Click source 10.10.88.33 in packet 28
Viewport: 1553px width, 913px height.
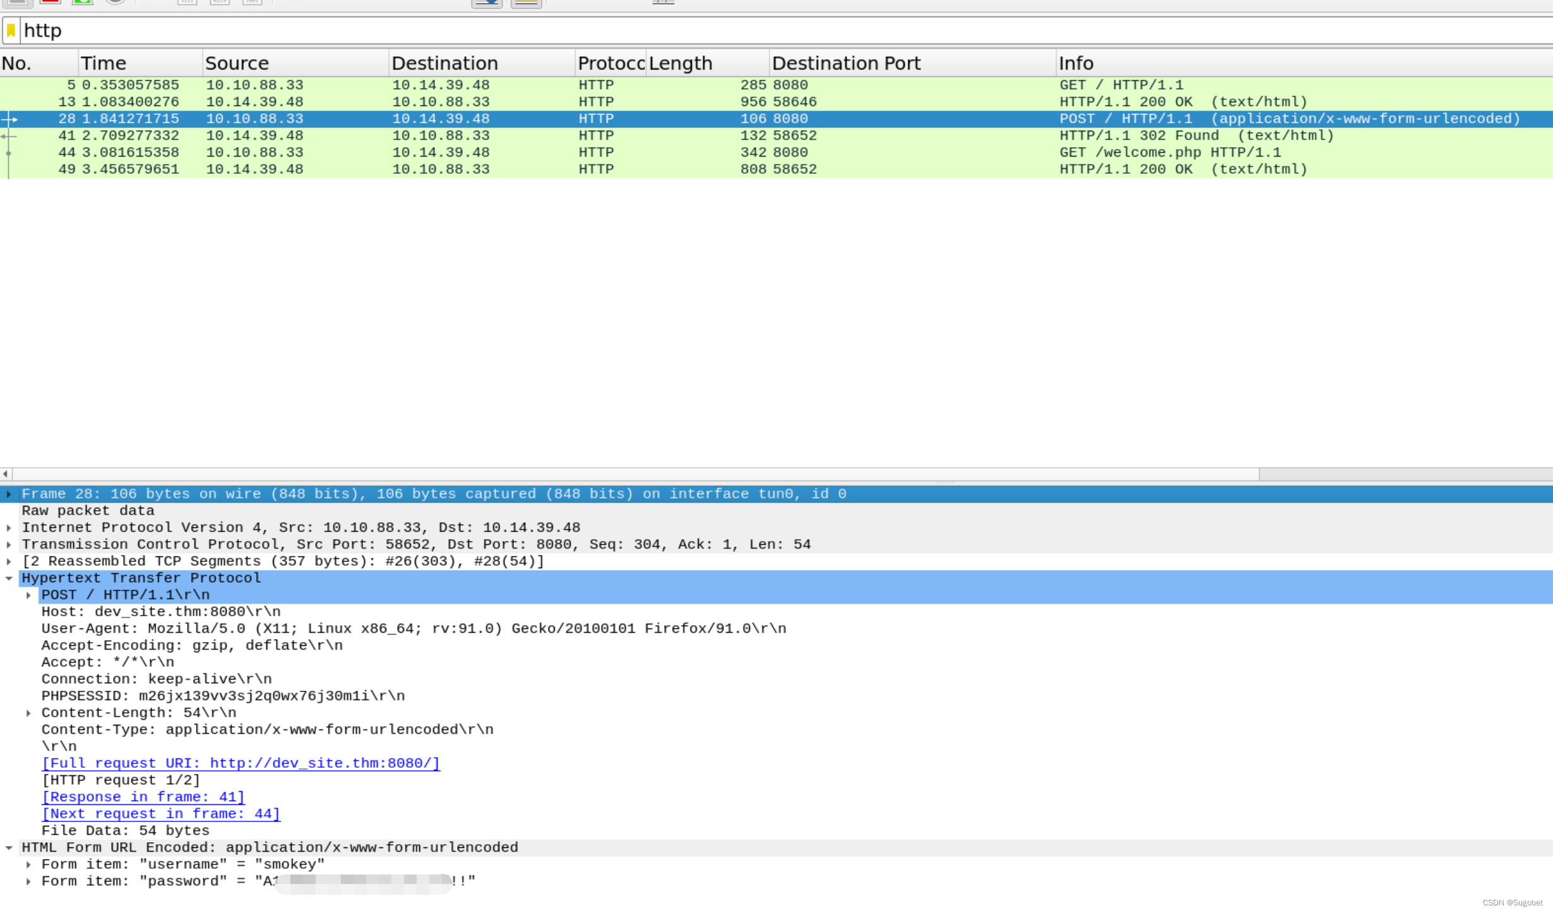point(254,119)
